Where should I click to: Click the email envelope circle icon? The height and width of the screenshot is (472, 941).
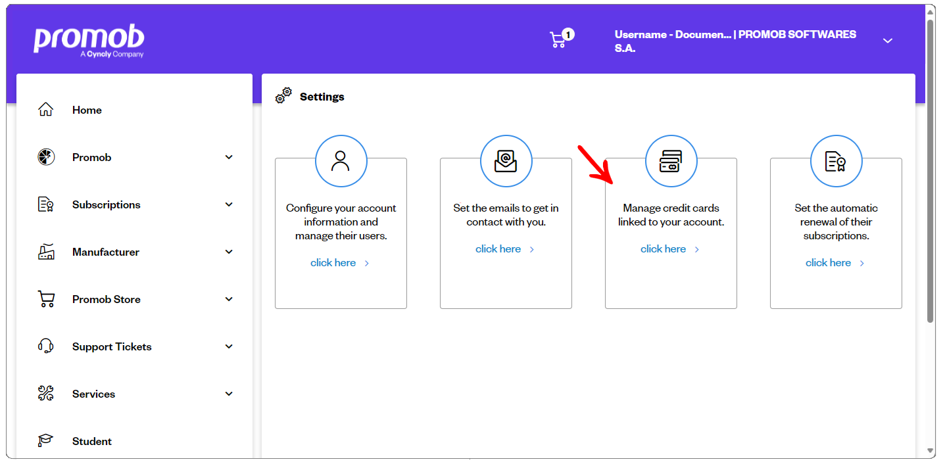[506, 161]
